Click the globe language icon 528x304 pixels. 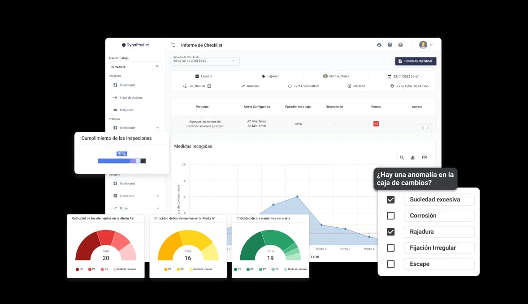coord(401,45)
